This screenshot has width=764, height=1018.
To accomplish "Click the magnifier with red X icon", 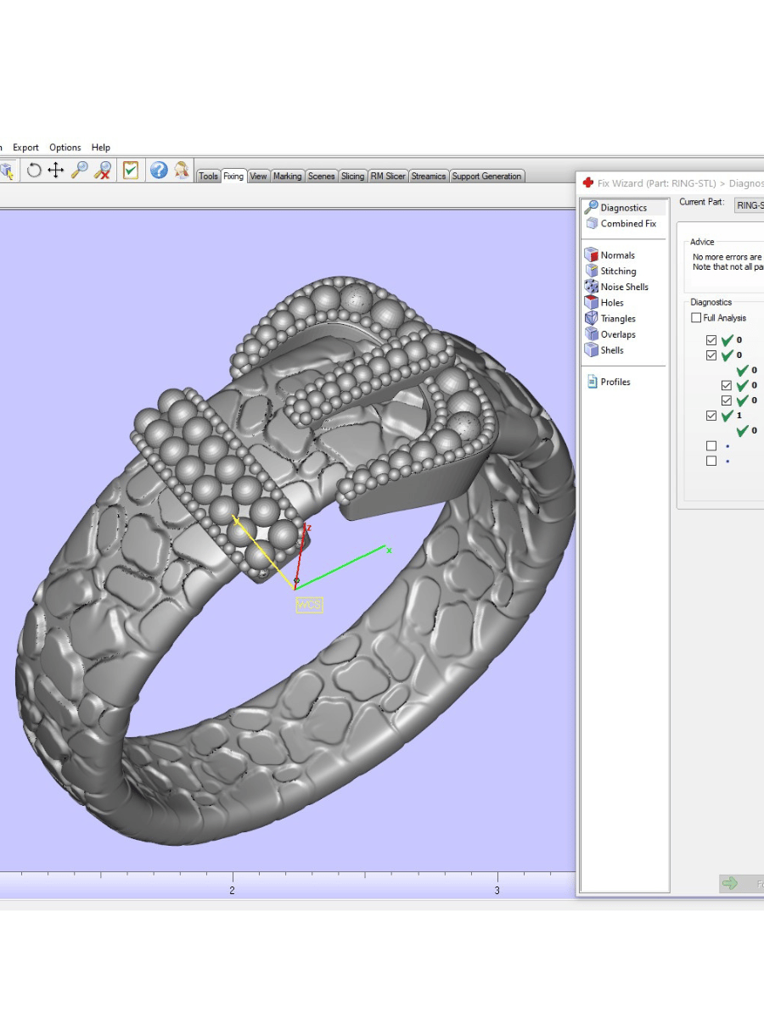I will point(103,171).
